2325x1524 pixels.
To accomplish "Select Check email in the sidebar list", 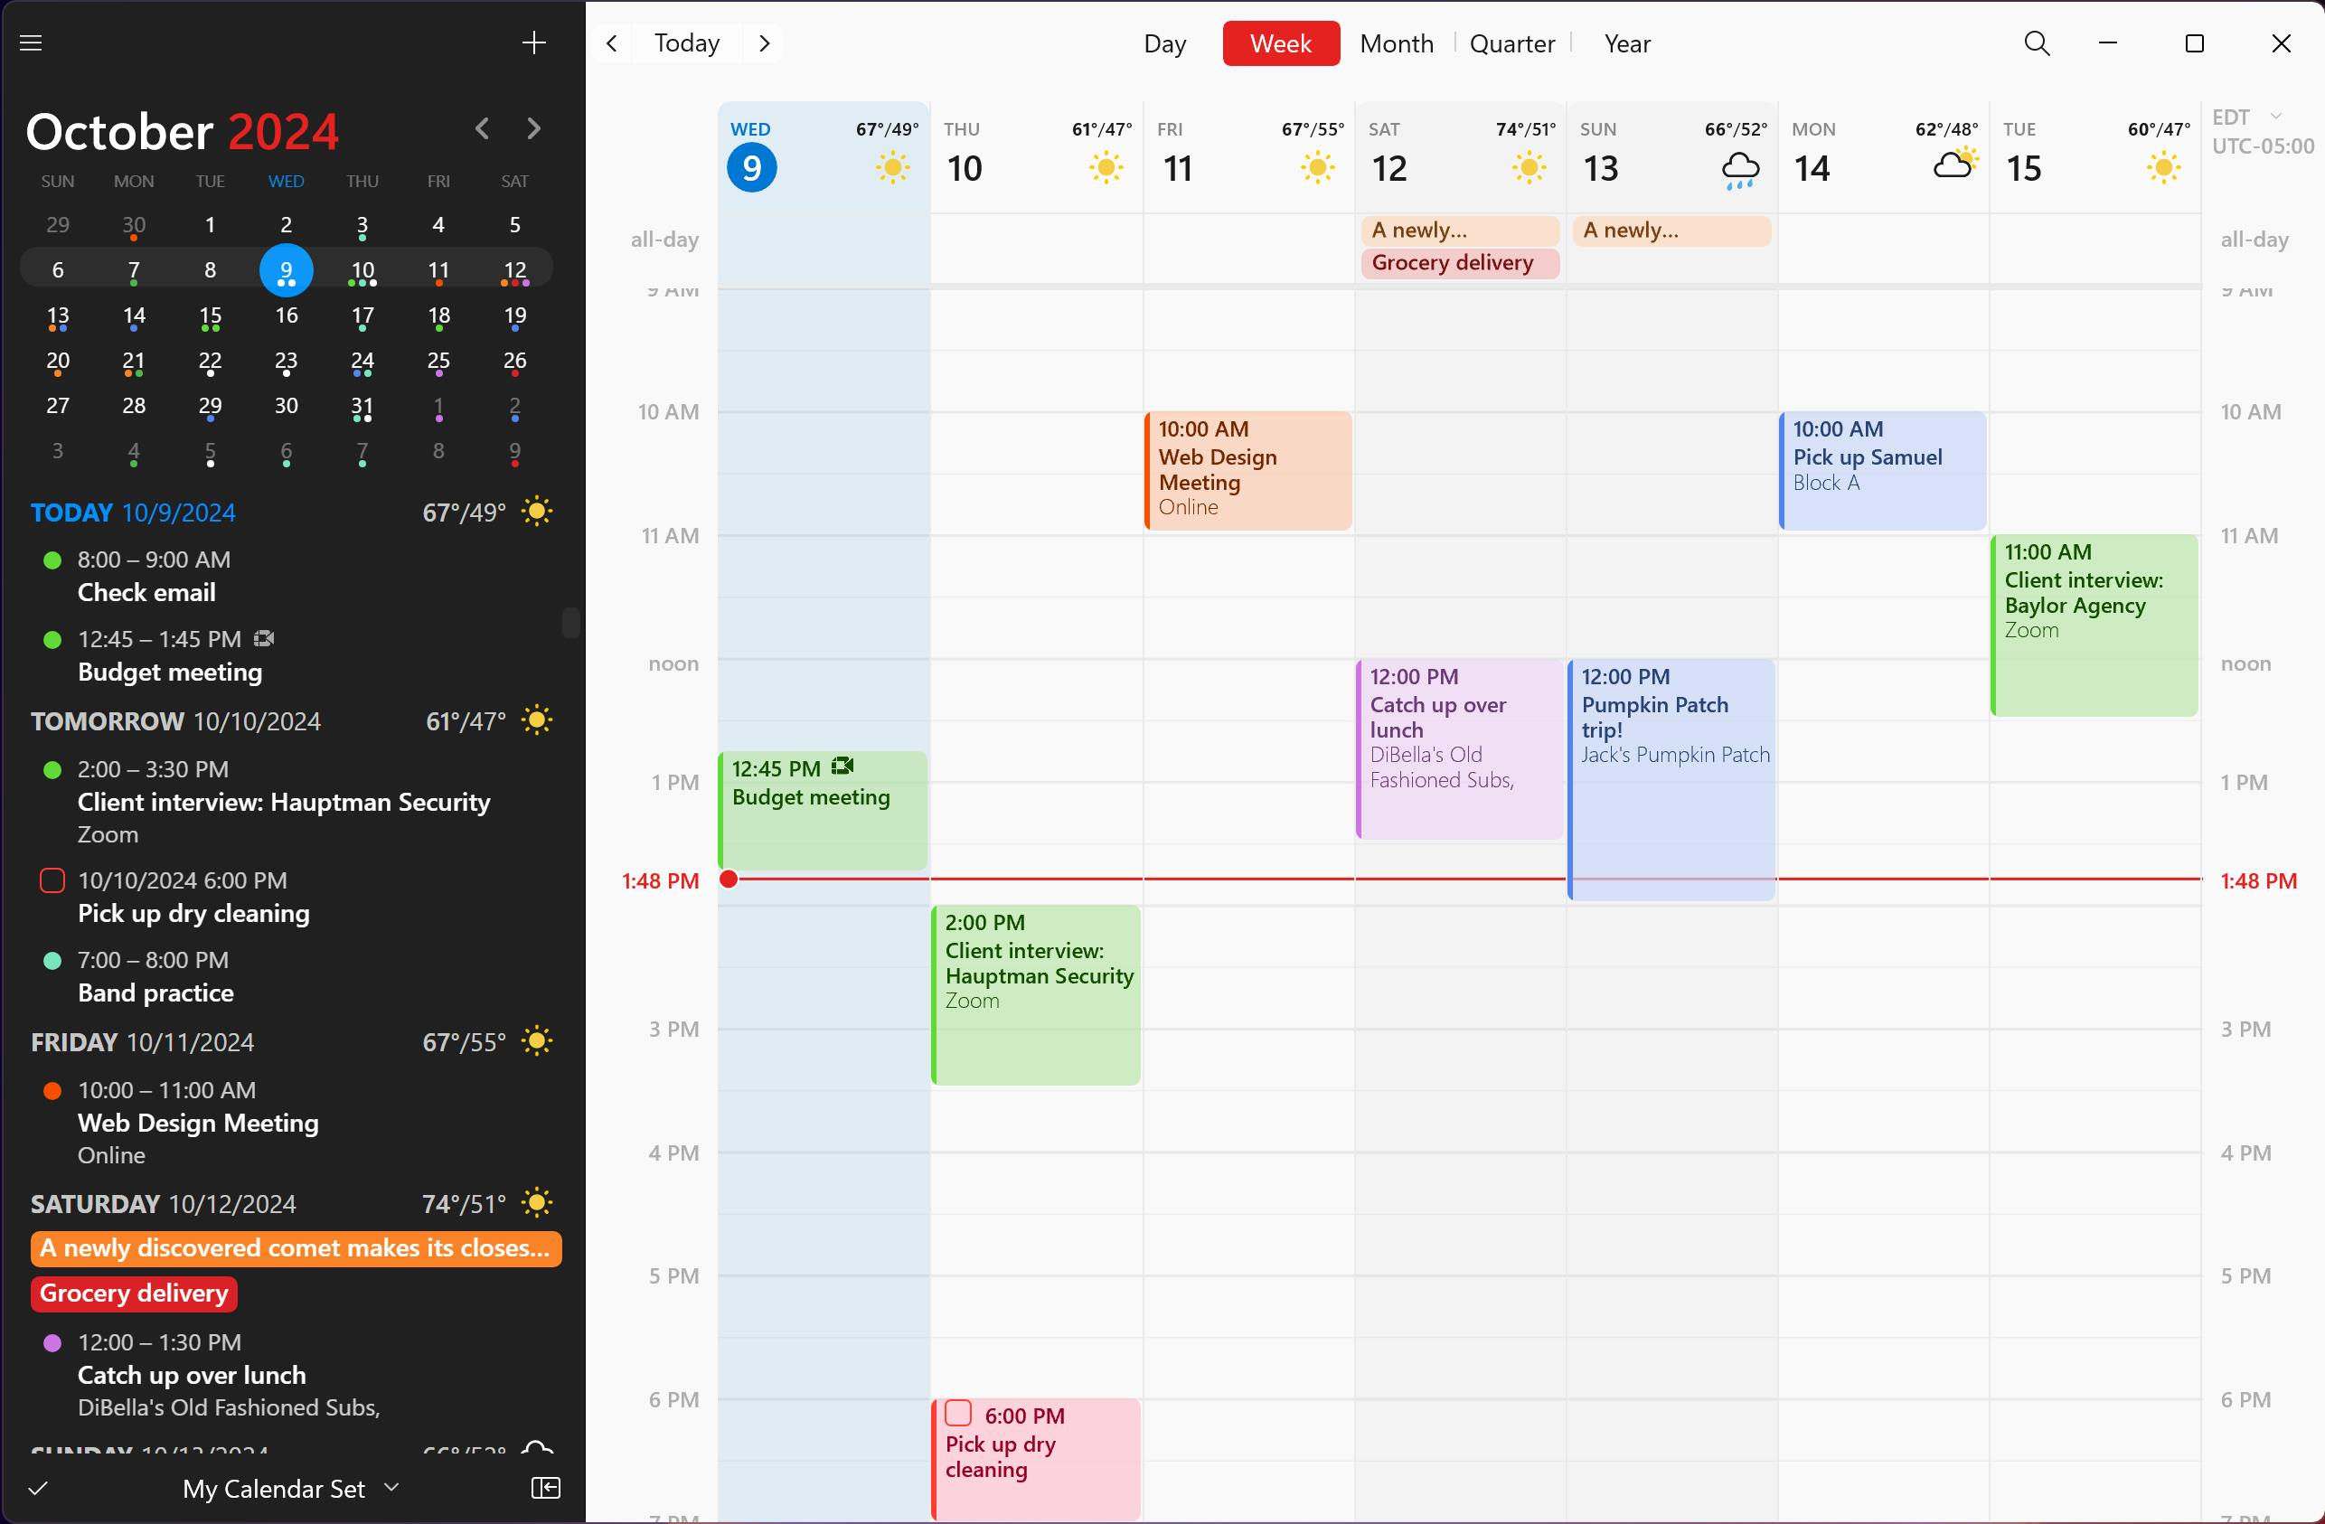I will point(146,577).
